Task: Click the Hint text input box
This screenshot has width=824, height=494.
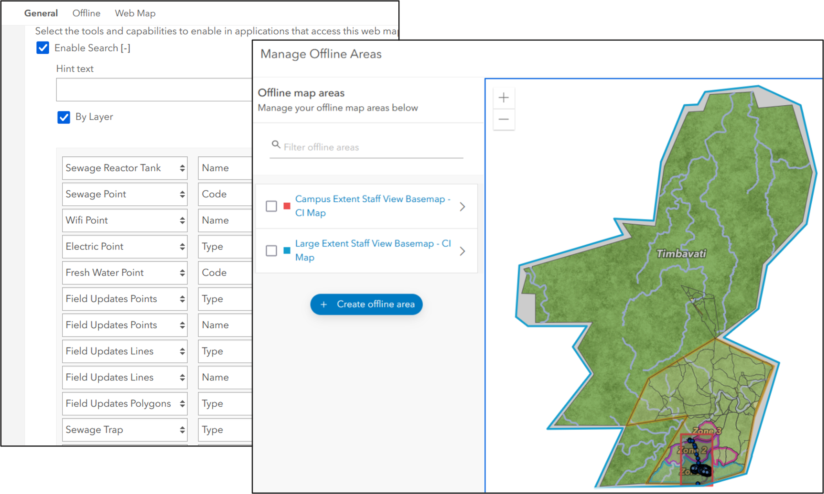Action: point(154,90)
